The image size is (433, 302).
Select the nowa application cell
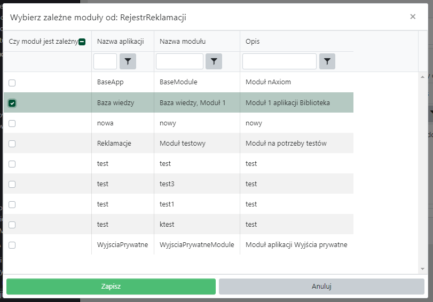(x=123, y=123)
